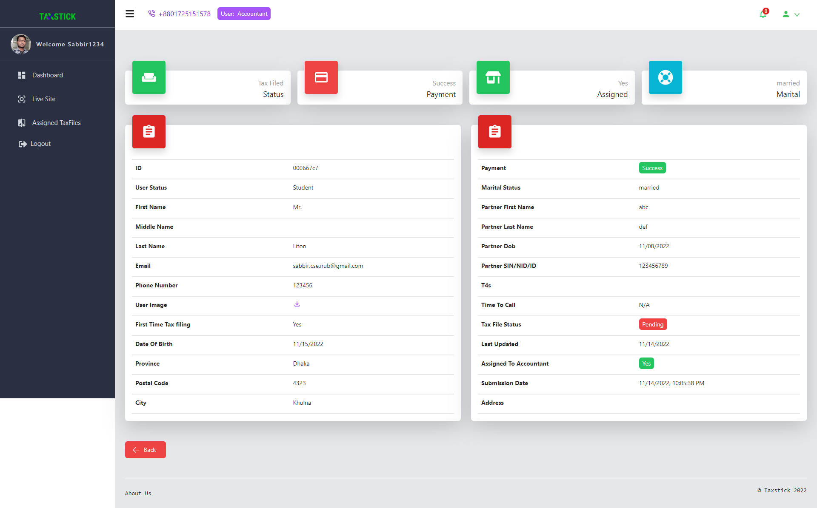Image resolution: width=817 pixels, height=508 pixels.
Task: Open Dashboard from sidebar
Action: [x=47, y=75]
